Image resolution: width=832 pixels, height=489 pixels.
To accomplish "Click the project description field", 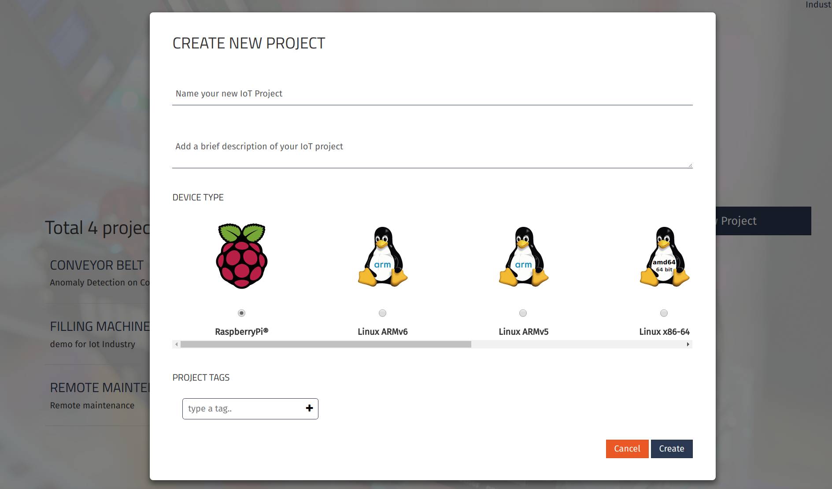I will [x=432, y=146].
